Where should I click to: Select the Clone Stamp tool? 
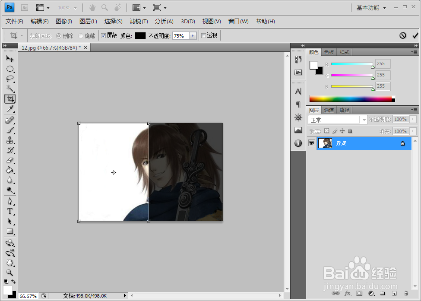tap(10, 140)
